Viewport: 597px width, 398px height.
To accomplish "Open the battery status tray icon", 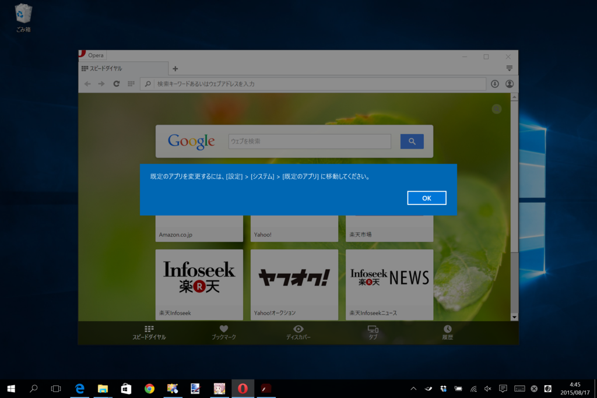I will point(458,389).
